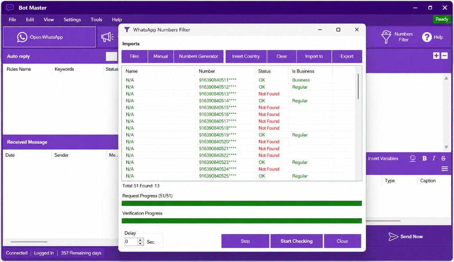Click the minus remove icon
Screen dimensions: 454x262
point(444,56)
